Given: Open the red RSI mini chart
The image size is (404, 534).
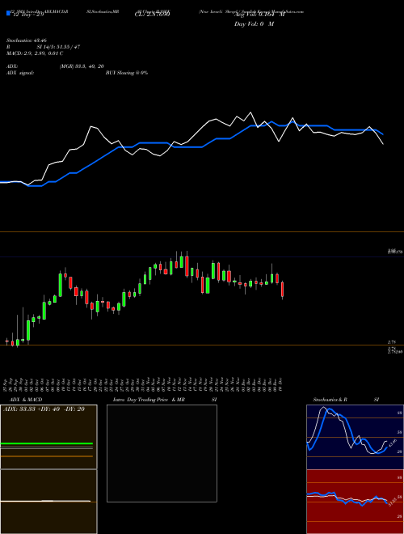Looking at the screenshot, I should coord(355,502).
